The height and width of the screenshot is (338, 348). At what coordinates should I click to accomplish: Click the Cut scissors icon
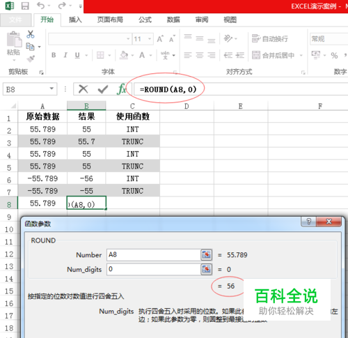tap(31, 34)
